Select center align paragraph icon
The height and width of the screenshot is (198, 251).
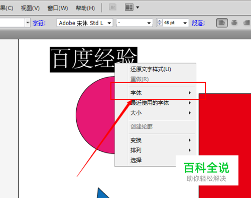234,23
